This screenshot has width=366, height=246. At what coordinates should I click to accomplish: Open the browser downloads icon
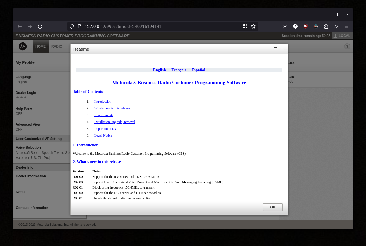coord(285,26)
